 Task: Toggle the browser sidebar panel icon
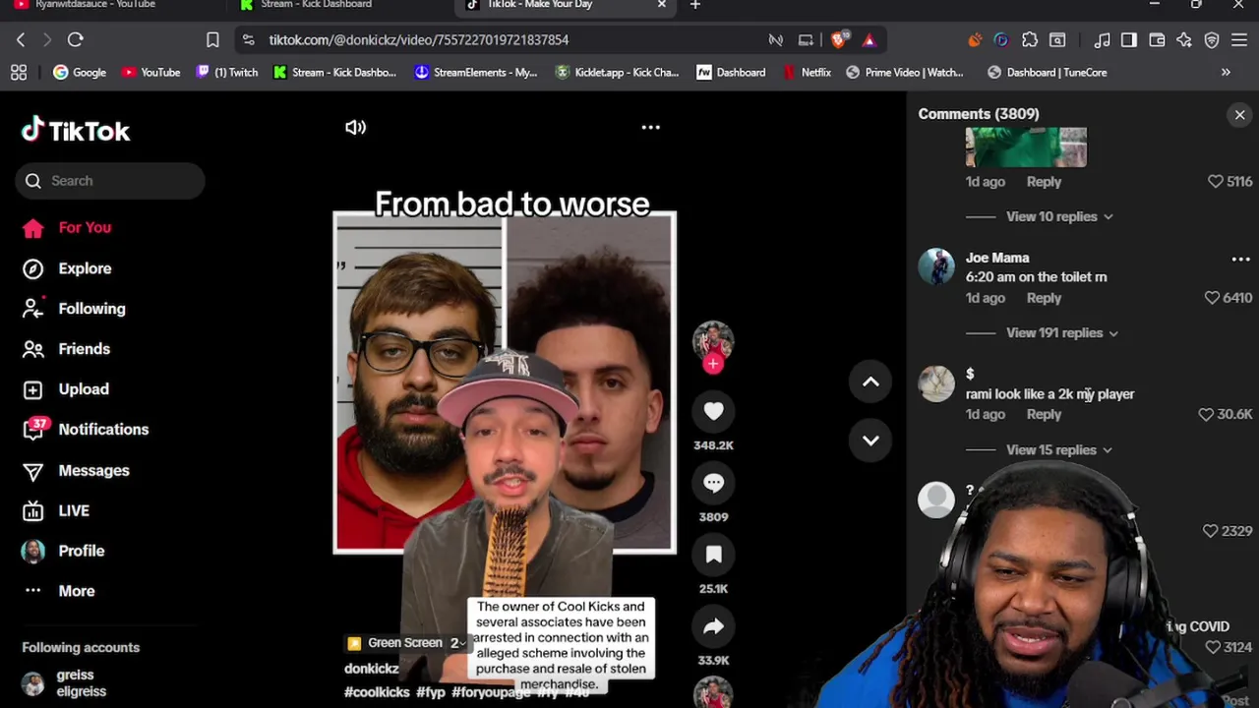click(x=1129, y=39)
